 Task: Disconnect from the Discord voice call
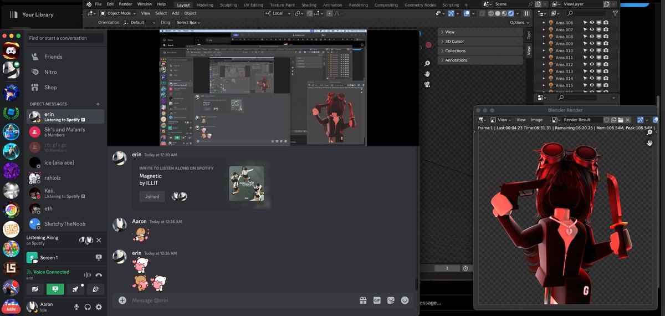[x=99, y=274]
